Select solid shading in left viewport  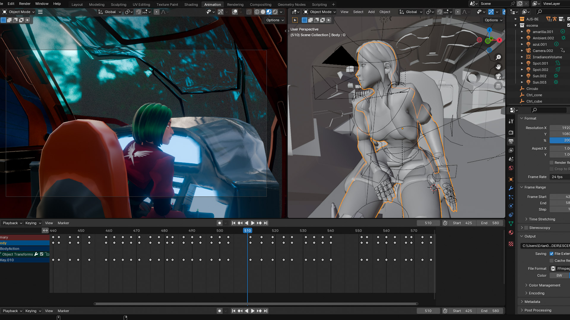[x=263, y=12]
